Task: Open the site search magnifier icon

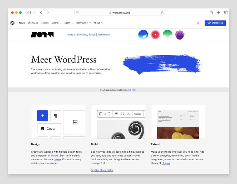Action: point(197,23)
